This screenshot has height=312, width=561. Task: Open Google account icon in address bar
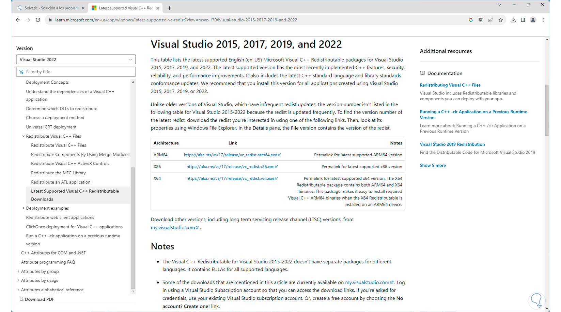pyautogui.click(x=471, y=20)
